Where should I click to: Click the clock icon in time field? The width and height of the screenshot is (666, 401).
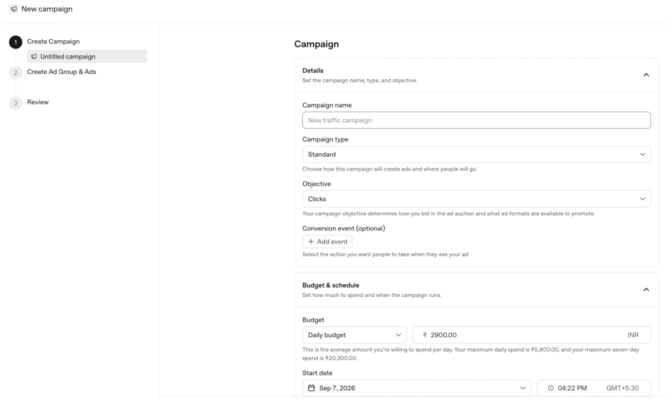coord(550,388)
